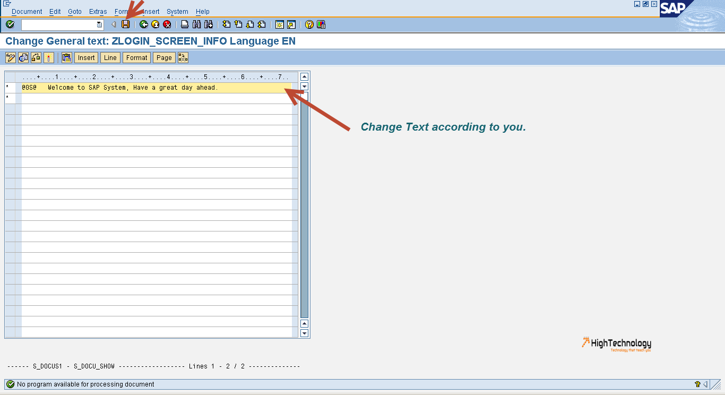Image resolution: width=725 pixels, height=395 pixels.
Task: Click the upper editor scroll down arrow
Action: 305,87
